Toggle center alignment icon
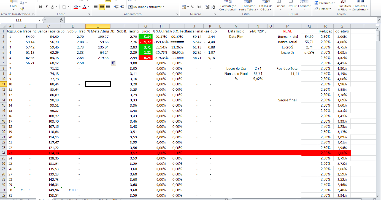The image size is (381, 200). tap(102, 7)
